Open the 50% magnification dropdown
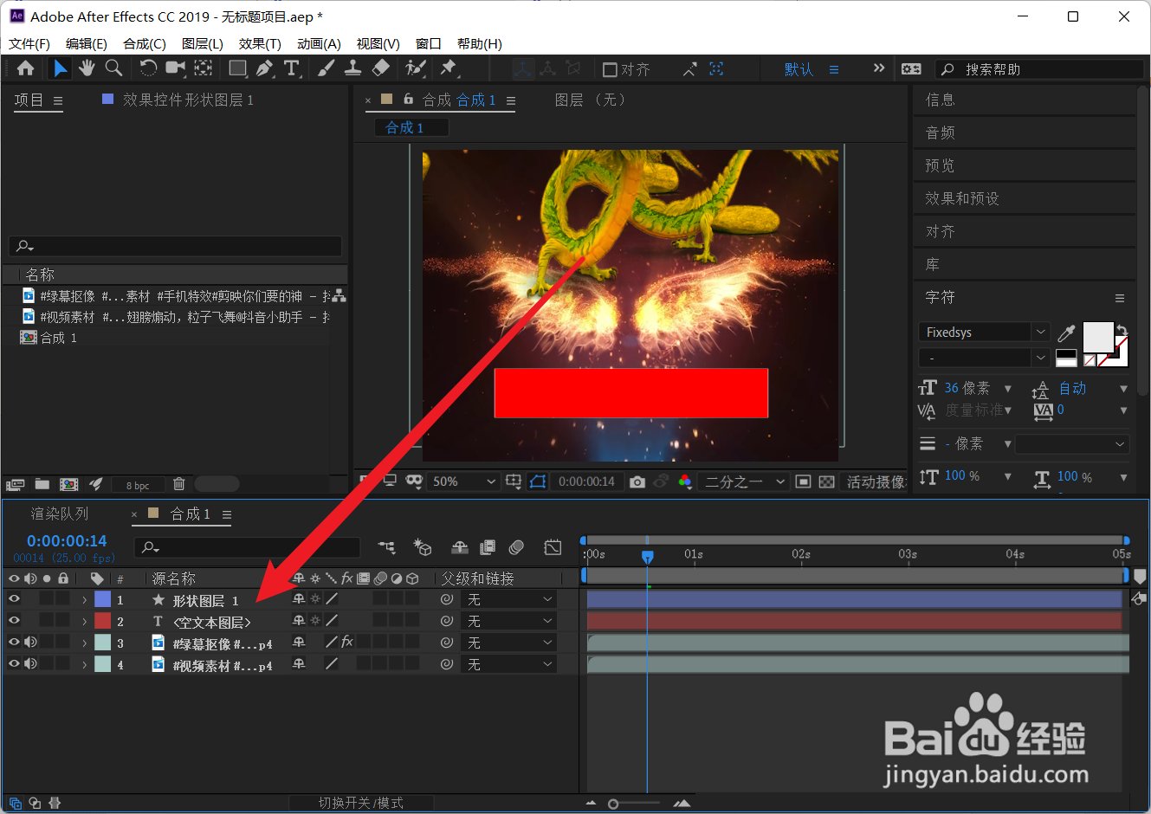This screenshot has width=1151, height=814. (x=463, y=481)
